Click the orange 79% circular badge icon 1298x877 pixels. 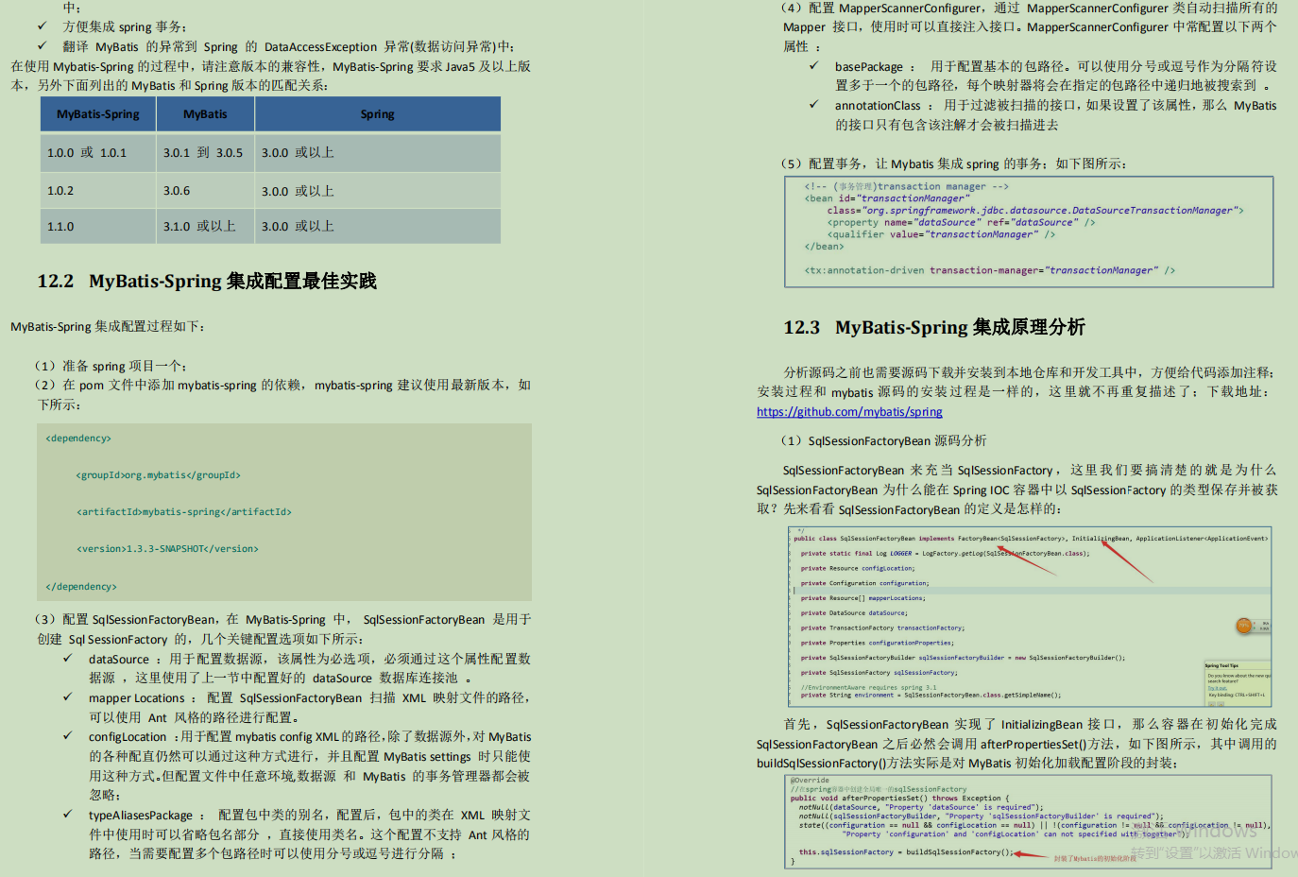(1243, 626)
